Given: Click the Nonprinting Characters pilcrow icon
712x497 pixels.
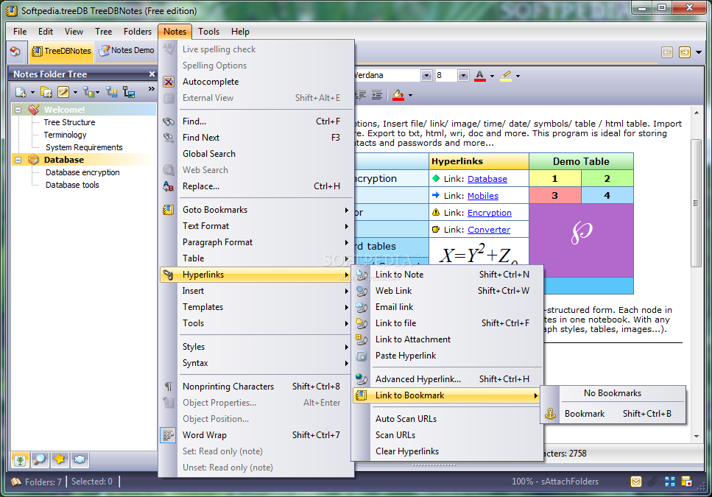Looking at the screenshot, I should (x=169, y=387).
